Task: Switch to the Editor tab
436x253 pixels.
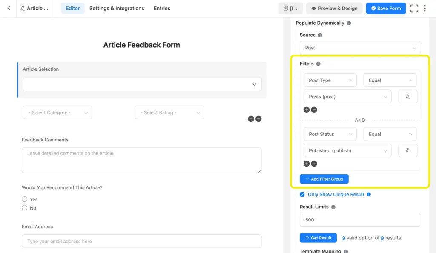Action: (x=72, y=9)
